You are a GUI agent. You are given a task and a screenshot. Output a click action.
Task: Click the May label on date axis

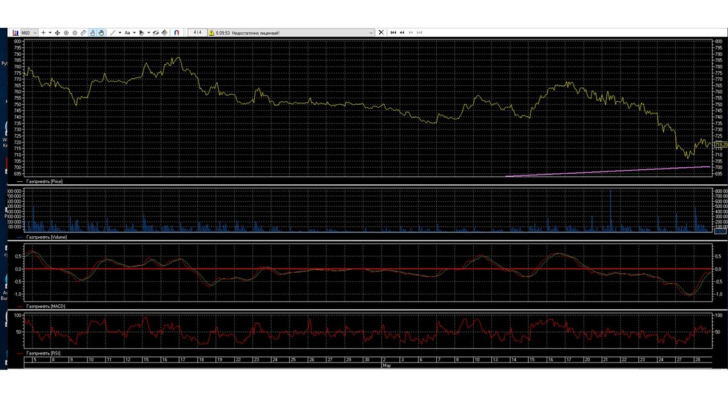pos(386,365)
